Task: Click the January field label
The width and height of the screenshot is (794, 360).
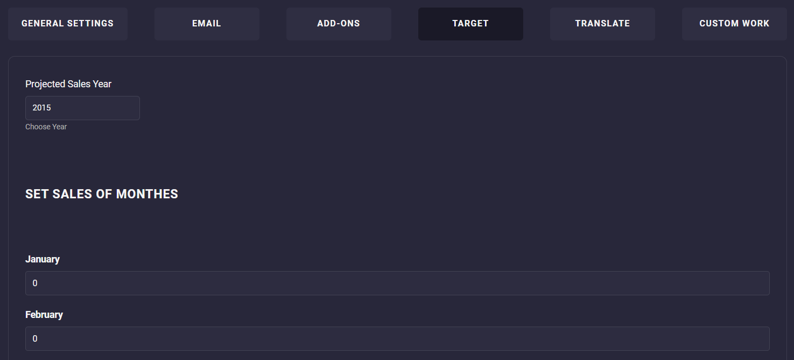Action: pyautogui.click(x=43, y=259)
